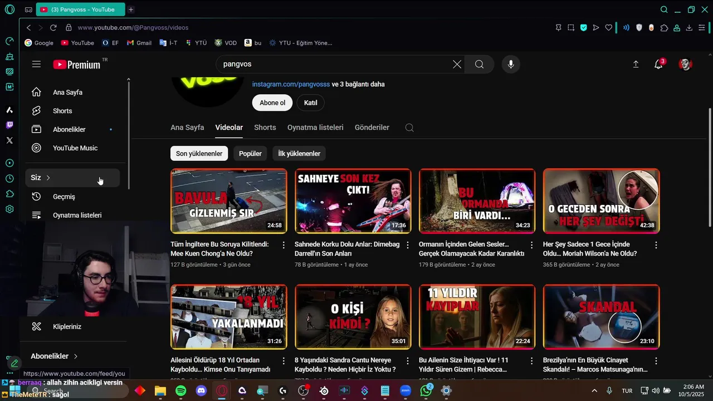713x401 pixels.
Task: Open YouTube Music in sidebar
Action: 72,148
